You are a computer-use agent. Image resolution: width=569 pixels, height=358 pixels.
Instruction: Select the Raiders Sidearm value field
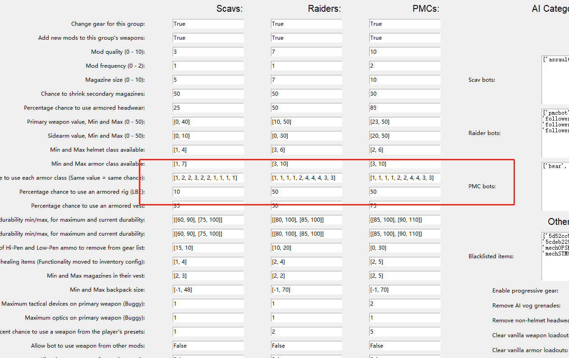point(306,136)
